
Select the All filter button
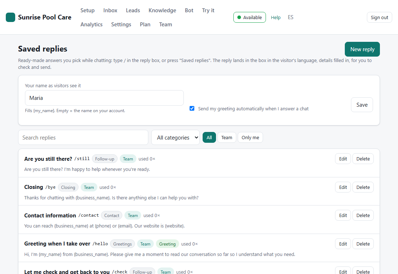click(x=209, y=138)
